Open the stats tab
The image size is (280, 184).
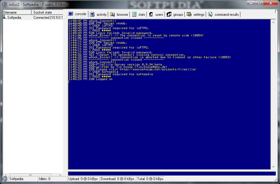139,15
